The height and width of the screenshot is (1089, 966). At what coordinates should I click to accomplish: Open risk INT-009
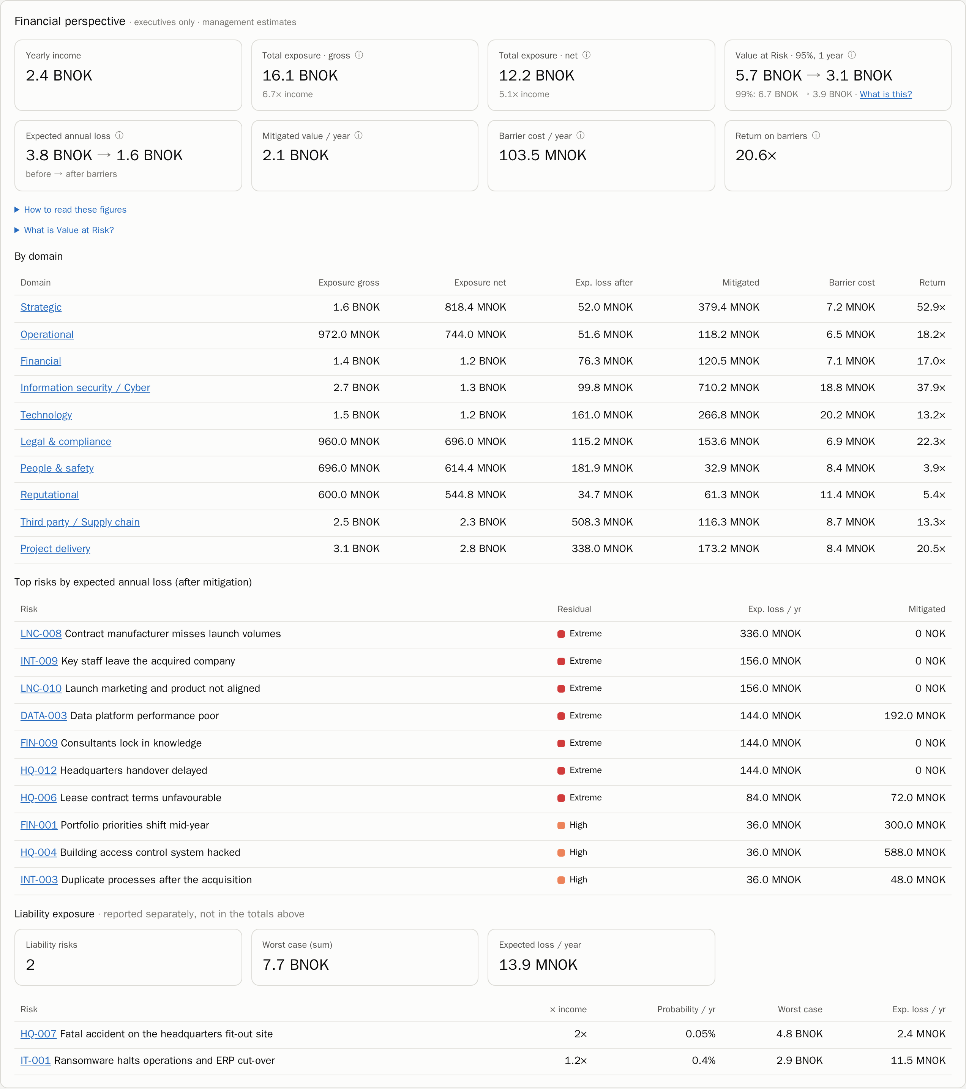[x=39, y=661]
